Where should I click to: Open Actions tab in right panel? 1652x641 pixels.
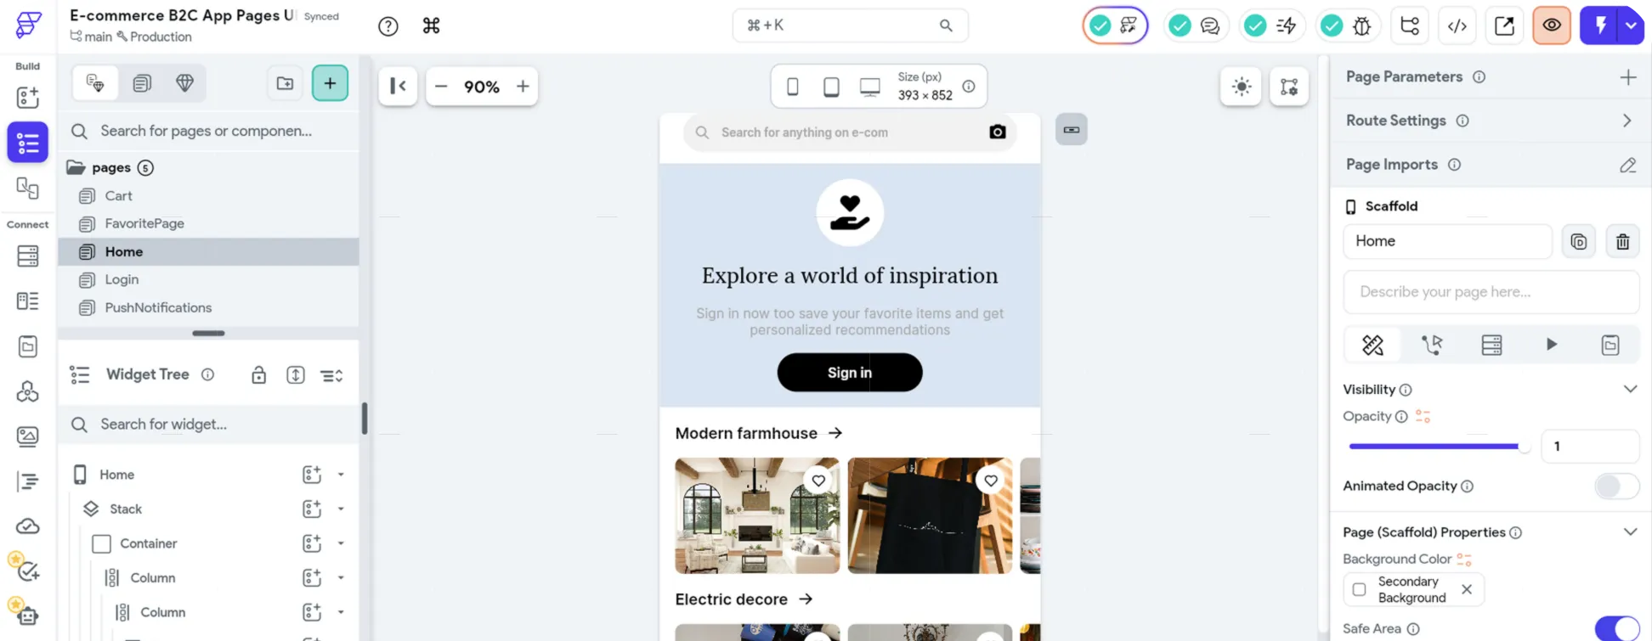(1432, 345)
